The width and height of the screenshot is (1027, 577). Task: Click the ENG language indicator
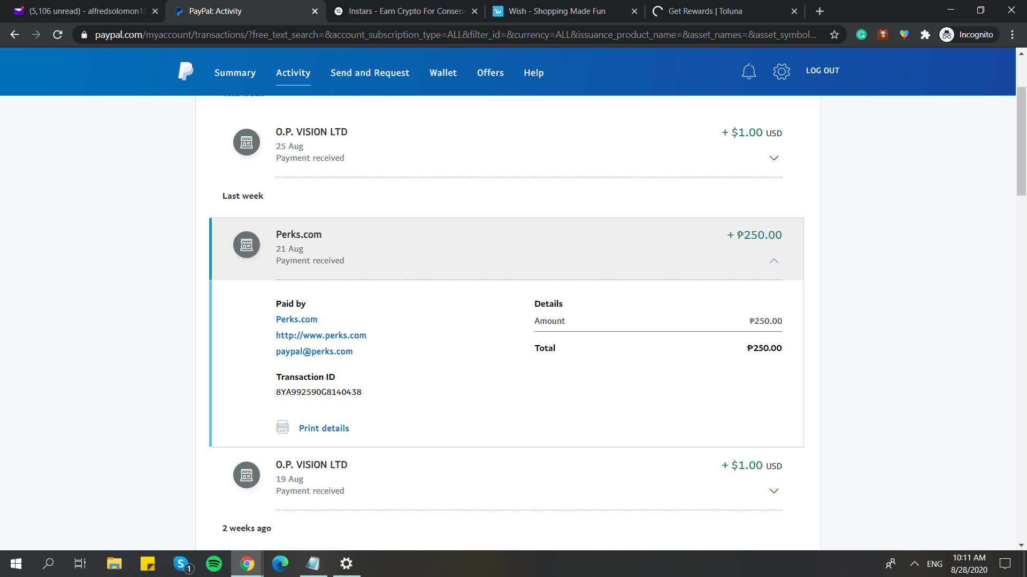point(934,564)
